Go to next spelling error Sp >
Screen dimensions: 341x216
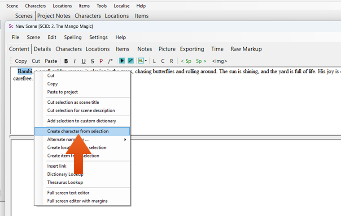[x=201, y=61]
